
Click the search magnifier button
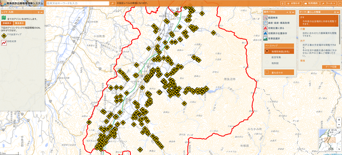point(113,3)
